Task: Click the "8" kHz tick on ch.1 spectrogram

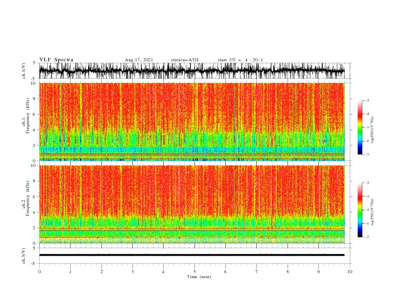Action: click(35, 99)
